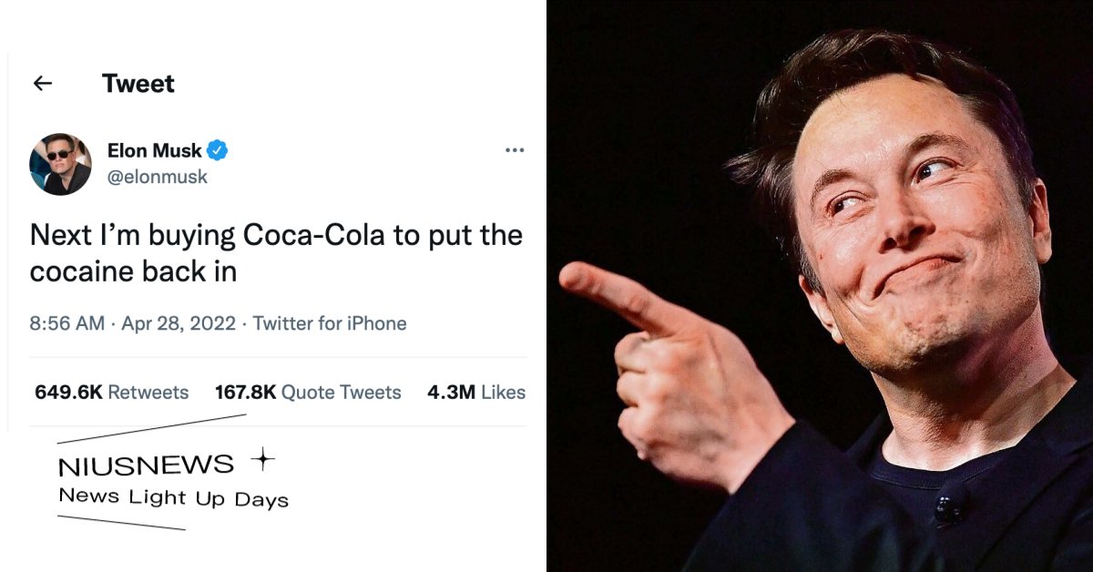Open the 167.8K Quote Tweets list
1093x572 pixels.
(x=308, y=393)
